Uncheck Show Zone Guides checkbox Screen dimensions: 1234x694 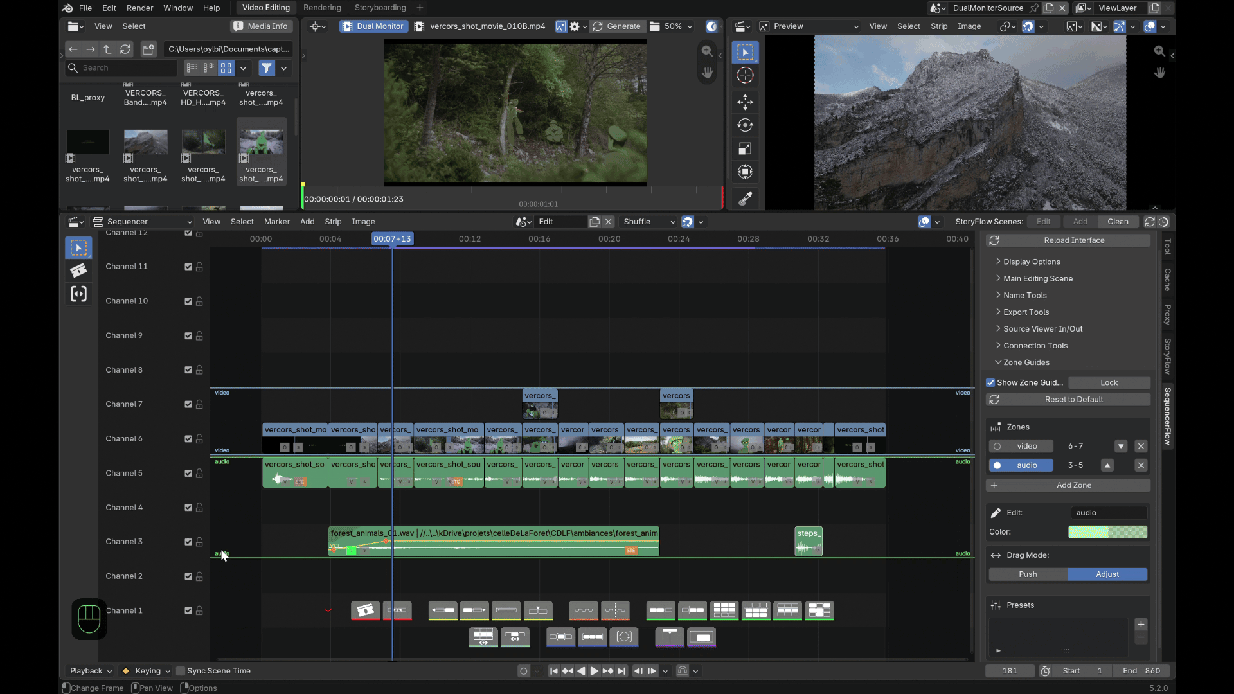tap(990, 382)
